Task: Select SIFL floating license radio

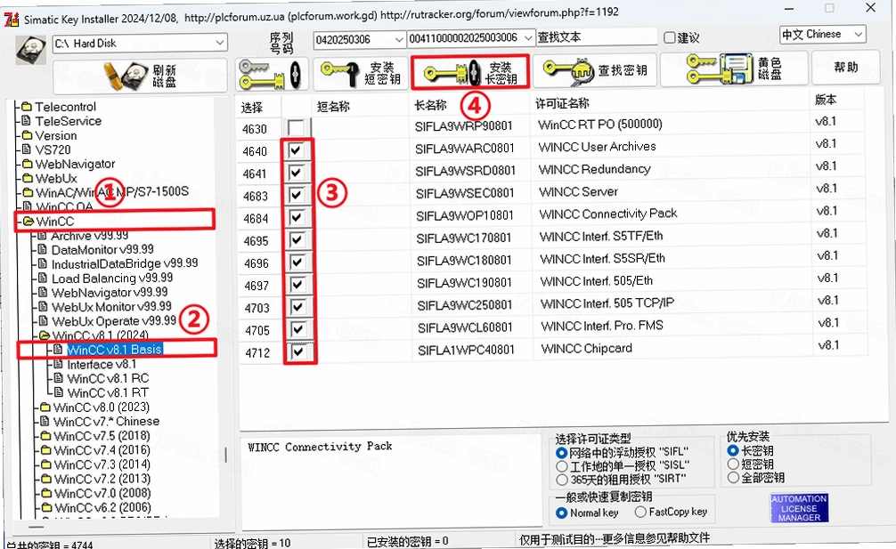Action: (562, 453)
